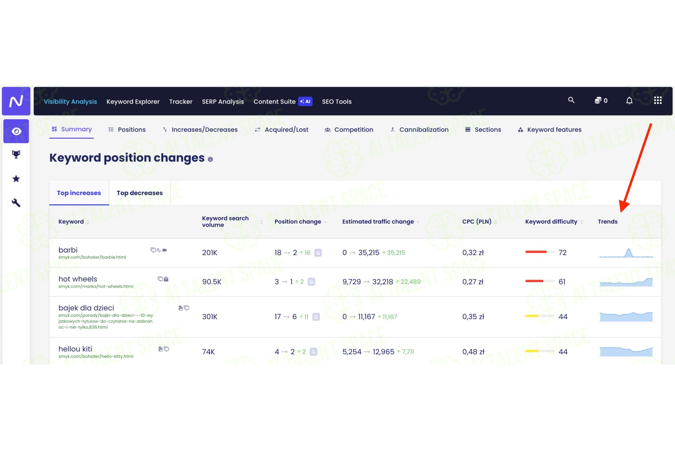Open Visibility Analysis menu
Viewport: 675px width, 450px height.
click(x=70, y=102)
